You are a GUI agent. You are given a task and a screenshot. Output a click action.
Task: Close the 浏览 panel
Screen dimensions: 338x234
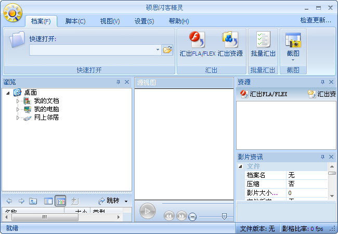point(127,82)
